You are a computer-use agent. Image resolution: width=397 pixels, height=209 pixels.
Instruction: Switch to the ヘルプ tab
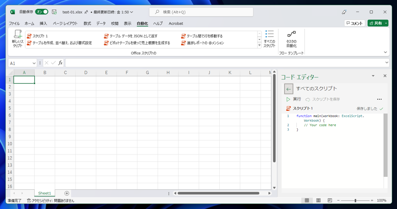158,23
